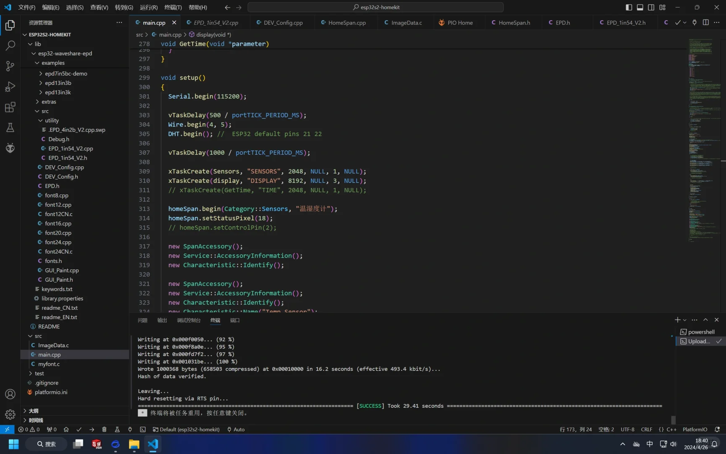Image resolution: width=726 pixels, height=454 pixels.
Task: Open the new terminal launch profile dropdown
Action: (x=685, y=320)
